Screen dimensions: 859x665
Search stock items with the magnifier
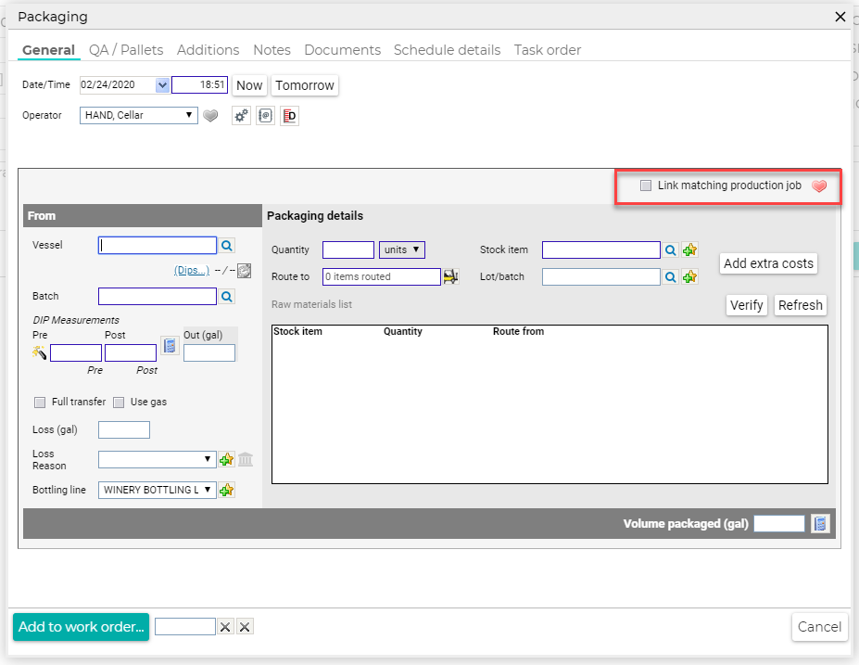[671, 250]
